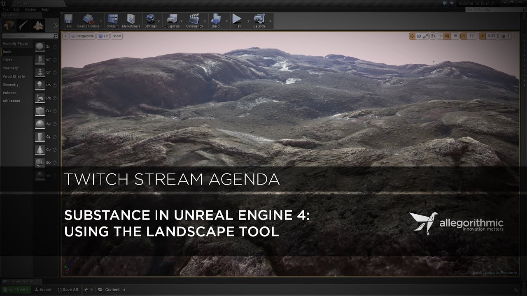Open the File menu
Image resolution: width=527 pixels, height=296 pixels.
[5, 9]
